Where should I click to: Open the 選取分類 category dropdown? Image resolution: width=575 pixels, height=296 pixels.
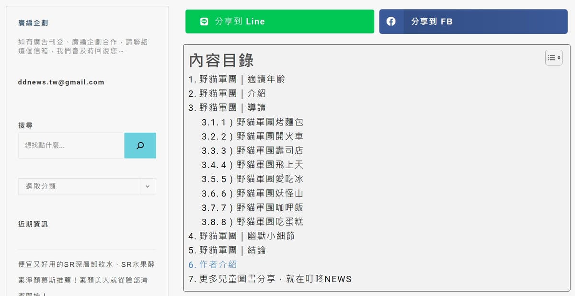[87, 186]
